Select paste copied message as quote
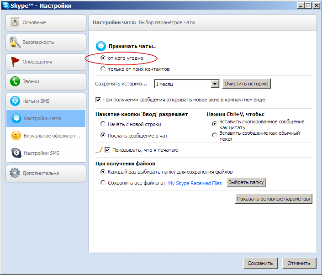The image size is (322, 275). click(x=214, y=123)
